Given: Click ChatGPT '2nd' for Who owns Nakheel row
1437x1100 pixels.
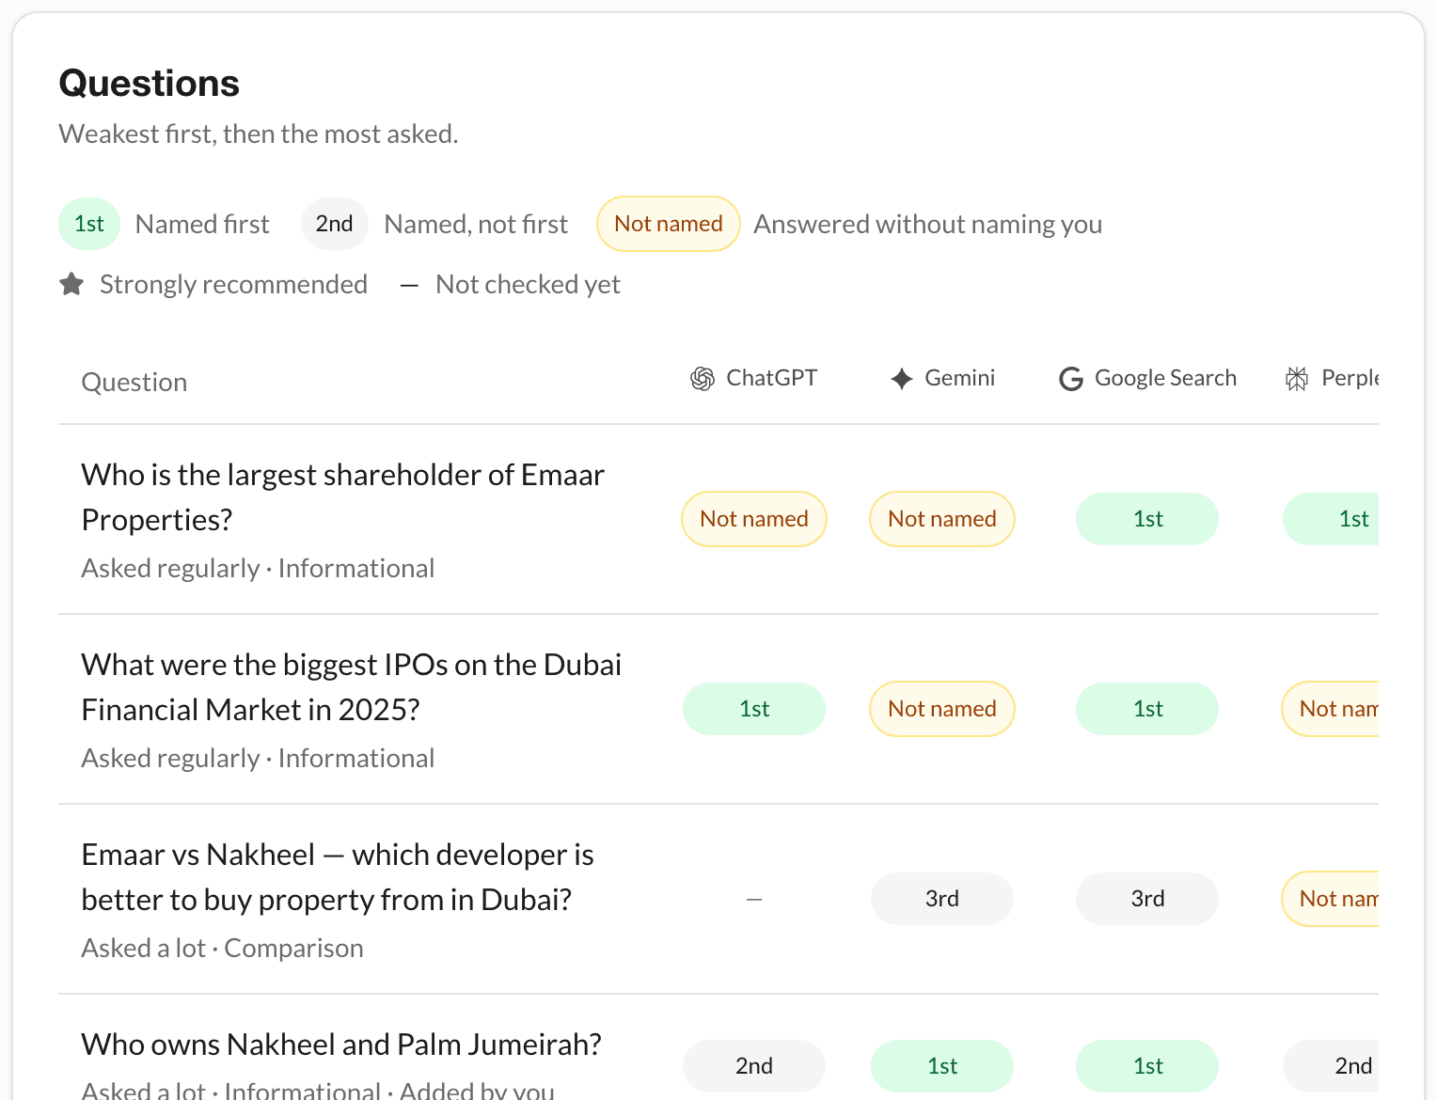Looking at the screenshot, I should coord(754,1066).
